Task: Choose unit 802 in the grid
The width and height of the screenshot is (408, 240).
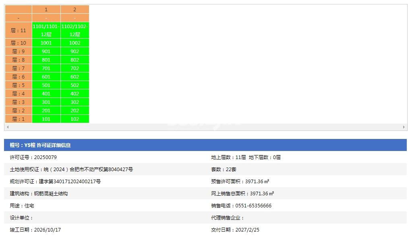Action: pos(75,60)
